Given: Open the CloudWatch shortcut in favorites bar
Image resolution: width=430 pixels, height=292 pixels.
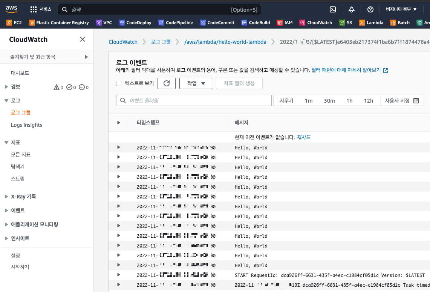Looking at the screenshot, I should pyautogui.click(x=316, y=23).
